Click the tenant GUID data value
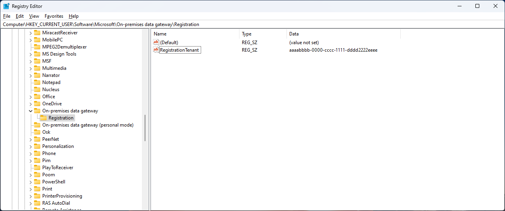 click(333, 50)
